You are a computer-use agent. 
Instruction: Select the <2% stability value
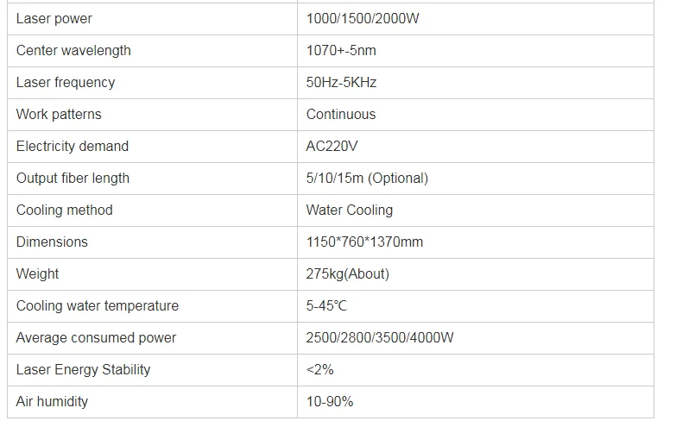[x=320, y=369]
